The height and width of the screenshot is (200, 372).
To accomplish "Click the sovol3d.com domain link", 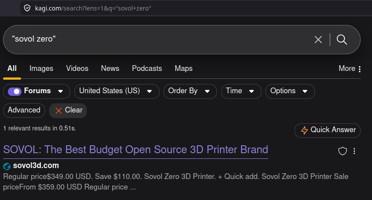I will (x=36, y=165).
